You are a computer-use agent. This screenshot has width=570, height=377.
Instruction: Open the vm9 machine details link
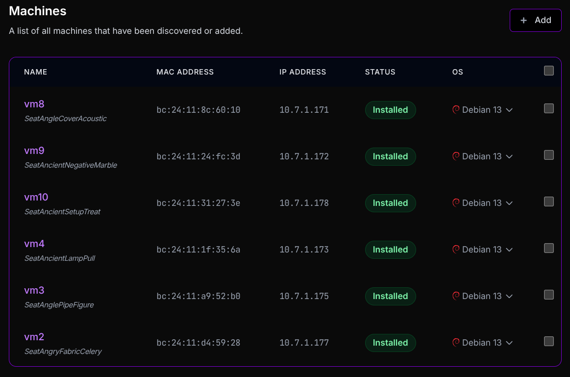pyautogui.click(x=34, y=151)
